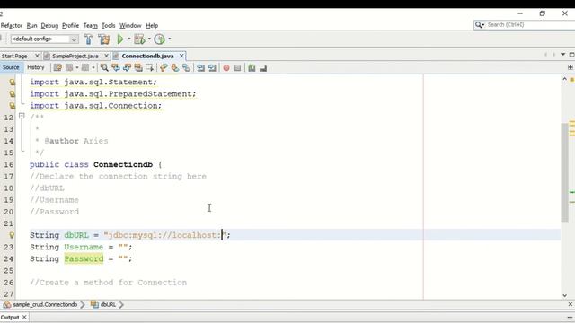Click the Profile Project icon
The height and width of the screenshot is (323, 575).
click(160, 39)
